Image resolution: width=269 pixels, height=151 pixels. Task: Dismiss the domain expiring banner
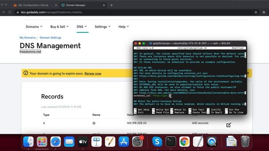coord(248,73)
